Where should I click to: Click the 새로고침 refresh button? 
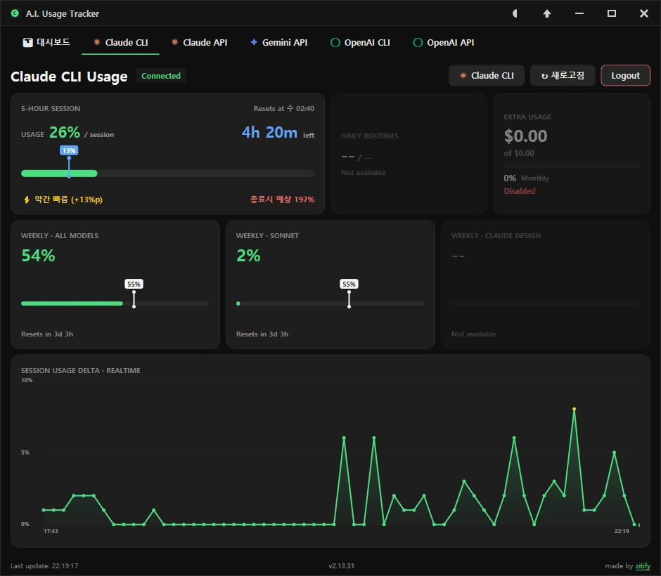563,75
